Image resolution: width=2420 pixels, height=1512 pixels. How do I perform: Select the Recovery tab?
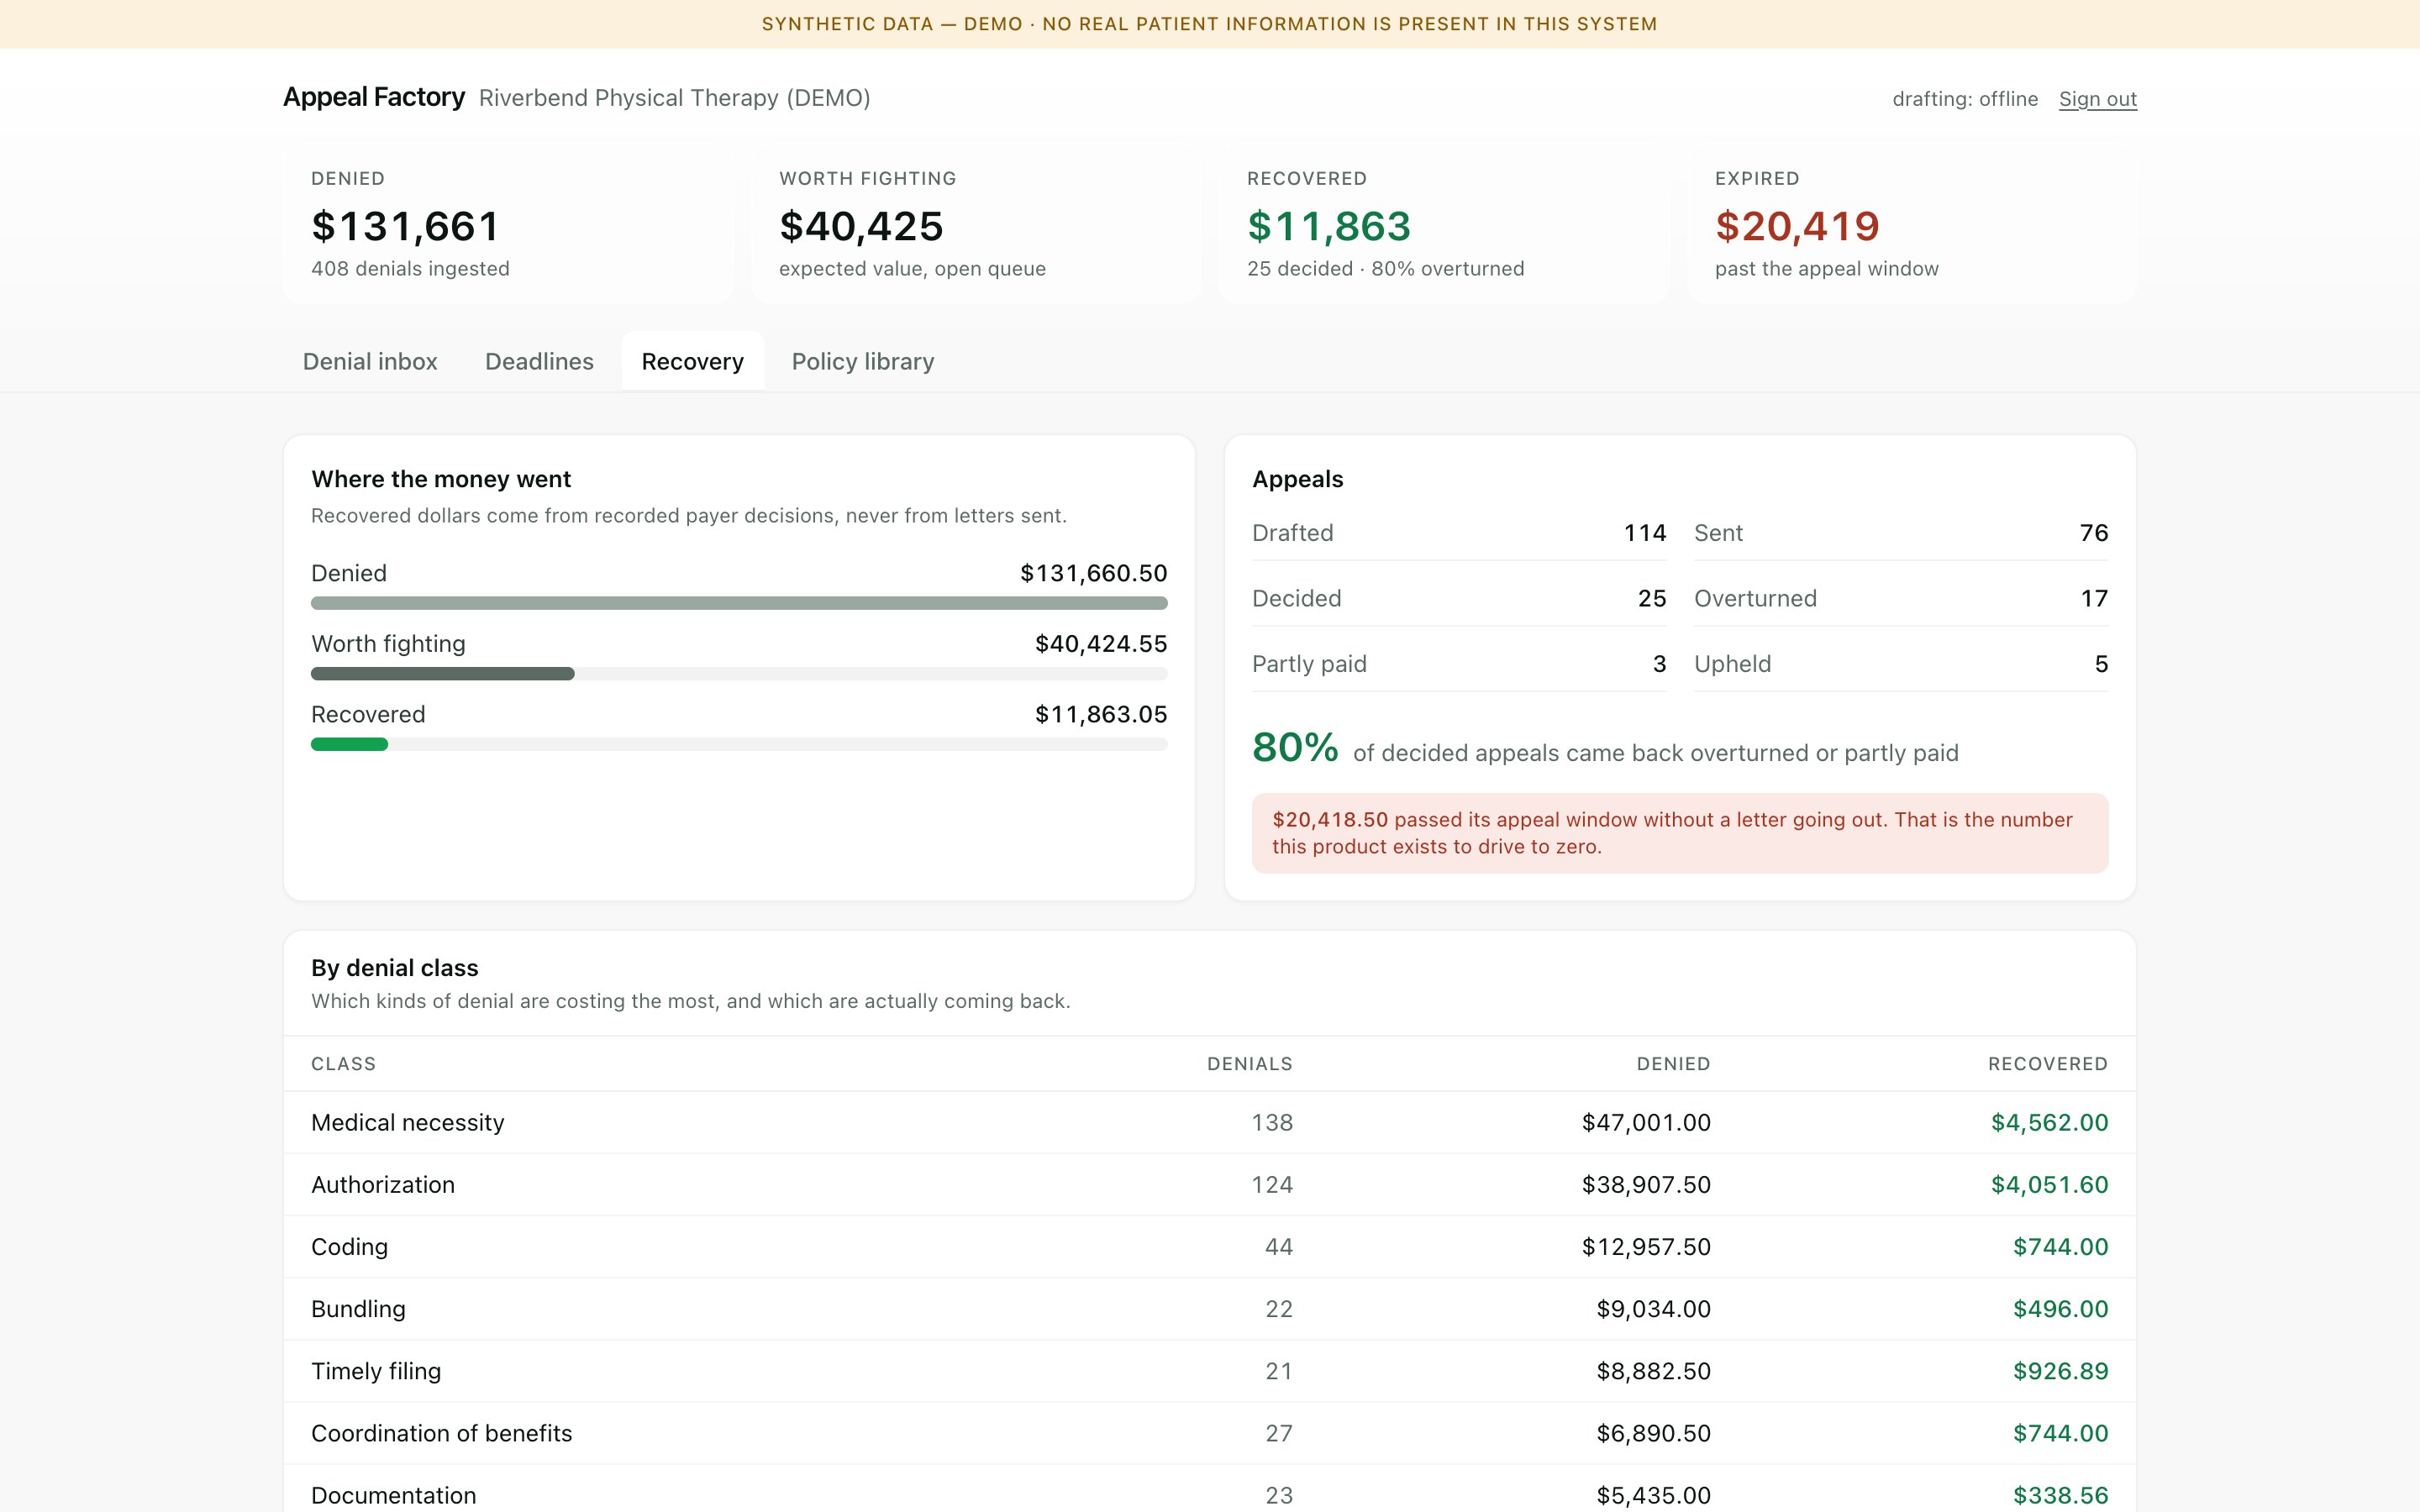tap(692, 361)
